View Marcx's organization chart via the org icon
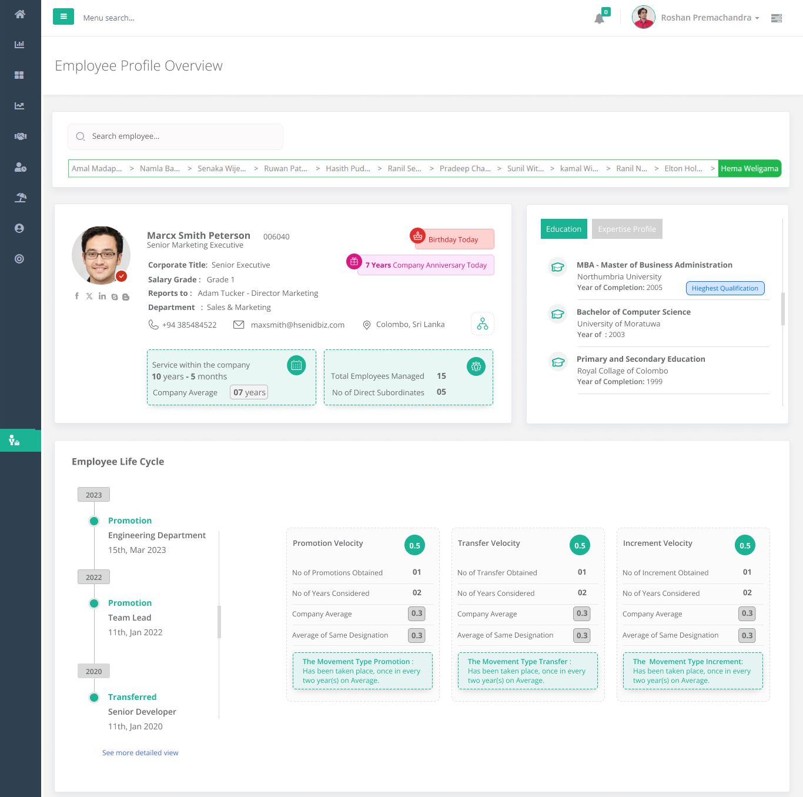This screenshot has height=797, width=803. 482,324
